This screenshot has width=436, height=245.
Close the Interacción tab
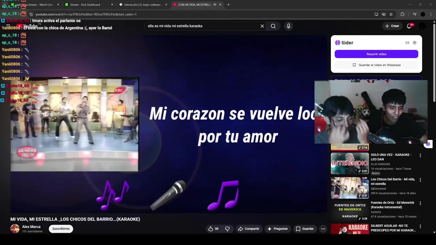pyautogui.click(x=166, y=5)
